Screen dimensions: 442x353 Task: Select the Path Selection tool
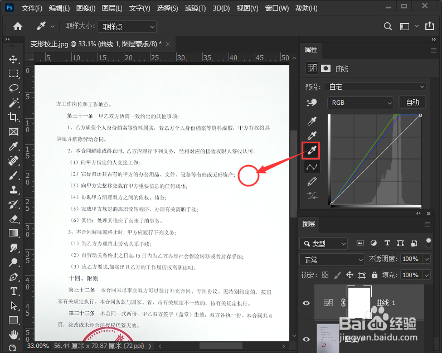13,306
